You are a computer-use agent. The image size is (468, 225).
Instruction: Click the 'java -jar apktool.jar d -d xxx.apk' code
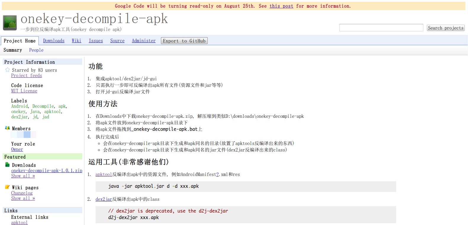coord(154,186)
